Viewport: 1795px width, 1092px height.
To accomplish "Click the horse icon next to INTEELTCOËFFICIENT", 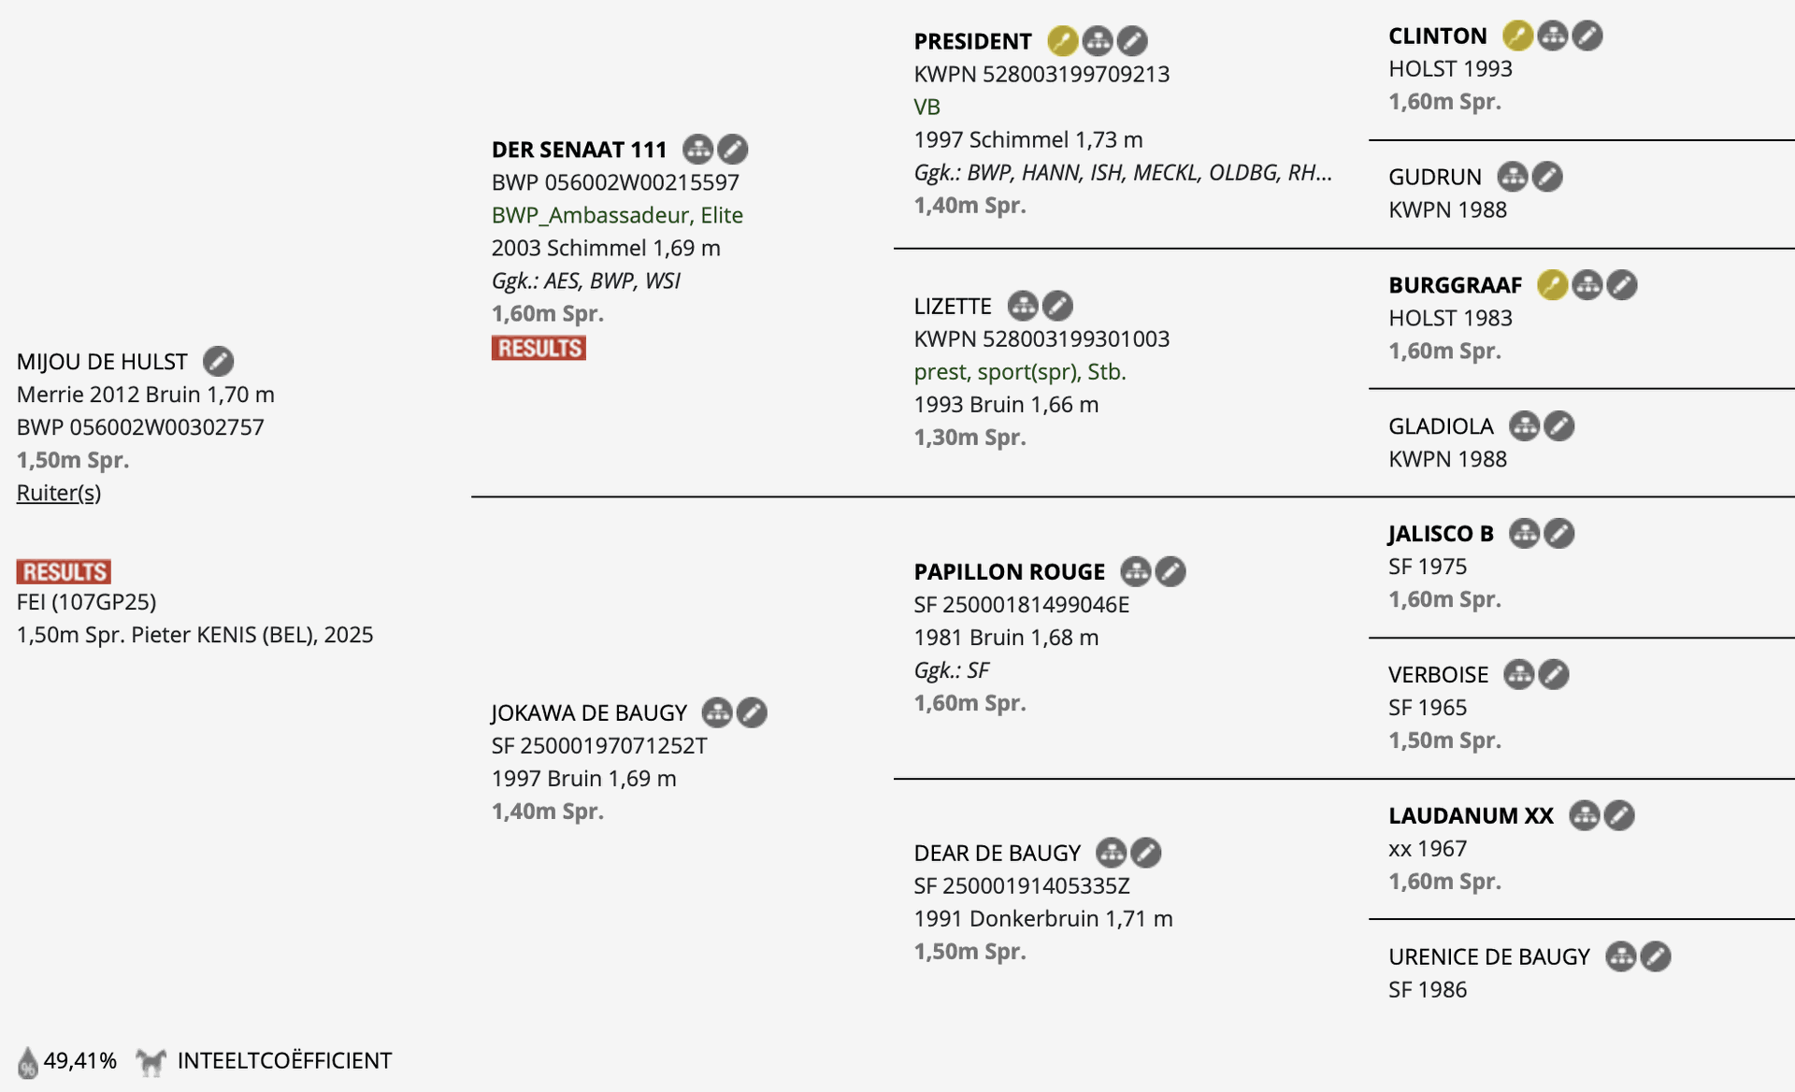I will [x=151, y=1061].
